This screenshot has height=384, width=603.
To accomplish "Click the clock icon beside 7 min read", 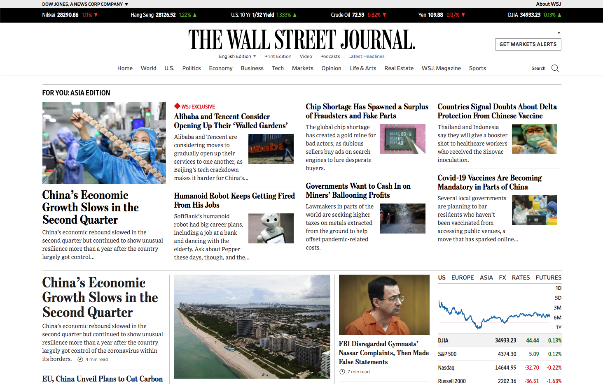I will point(342,372).
